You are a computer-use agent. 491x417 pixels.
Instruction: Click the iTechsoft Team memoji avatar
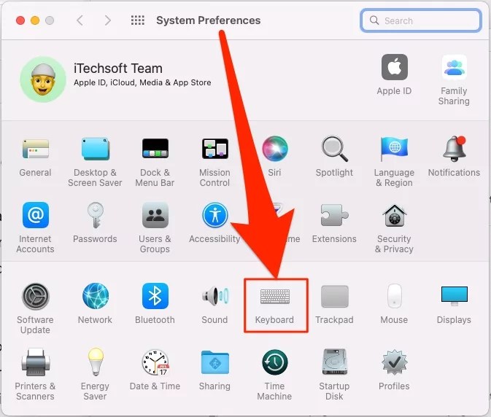coord(43,79)
